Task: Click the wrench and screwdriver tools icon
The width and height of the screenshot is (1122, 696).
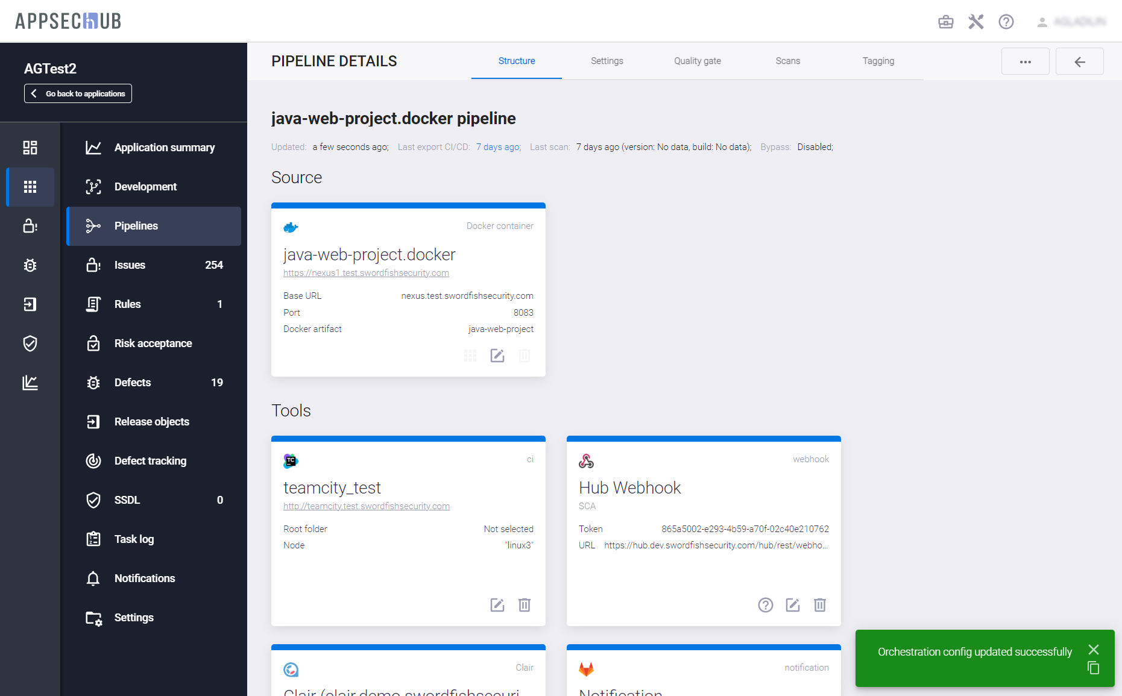Action: [x=975, y=22]
